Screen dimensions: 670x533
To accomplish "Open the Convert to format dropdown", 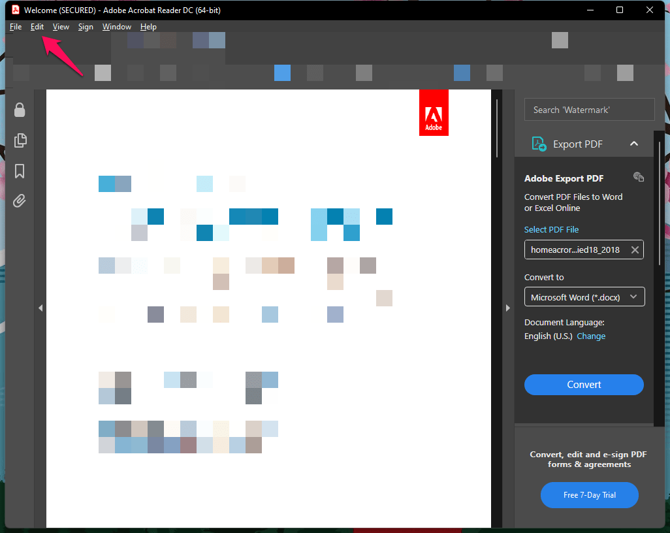I will pyautogui.click(x=584, y=297).
